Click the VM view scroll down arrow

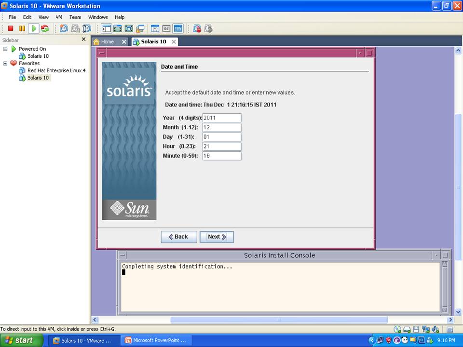458,312
